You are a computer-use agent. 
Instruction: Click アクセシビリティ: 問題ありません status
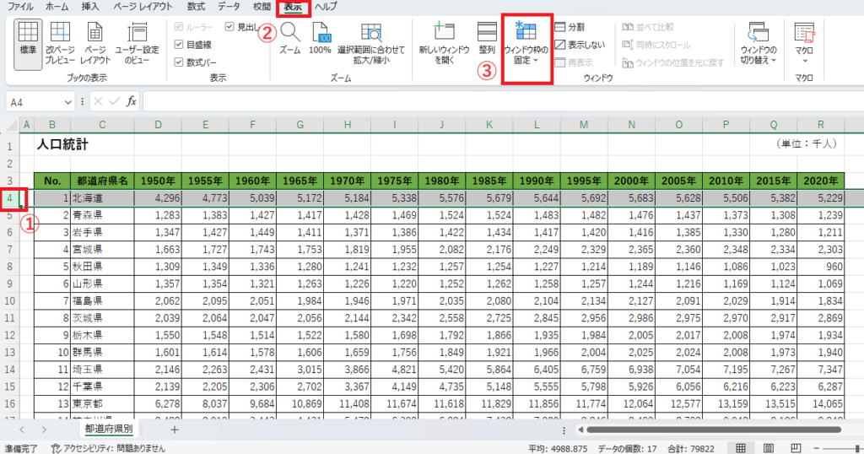[108, 448]
